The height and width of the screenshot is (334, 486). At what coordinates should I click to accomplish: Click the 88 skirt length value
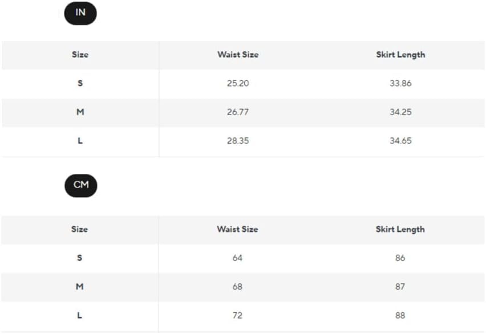(x=400, y=315)
